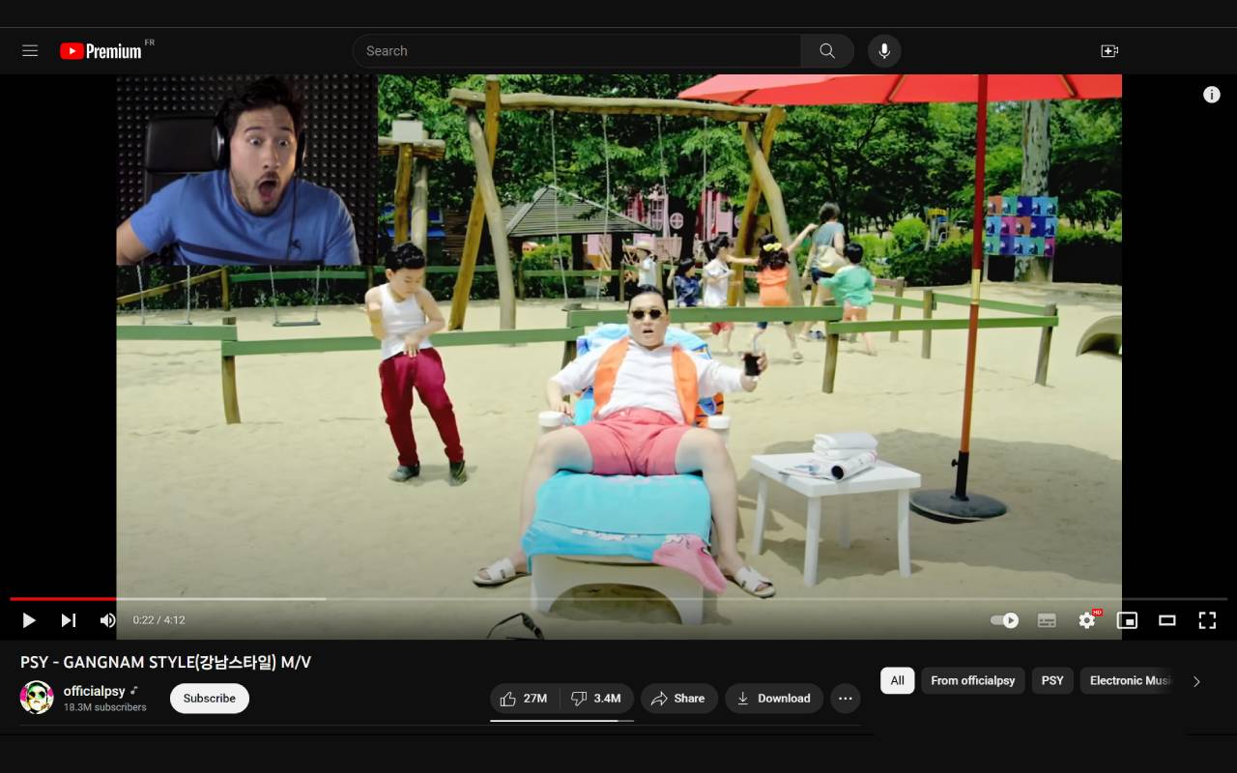
Task: Start a voice search with the microphone icon
Action: 883,50
